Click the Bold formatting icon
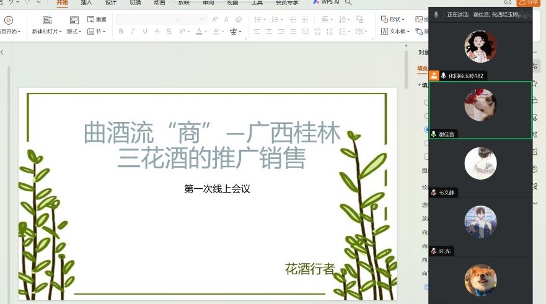This screenshot has height=304, width=546. point(120,32)
